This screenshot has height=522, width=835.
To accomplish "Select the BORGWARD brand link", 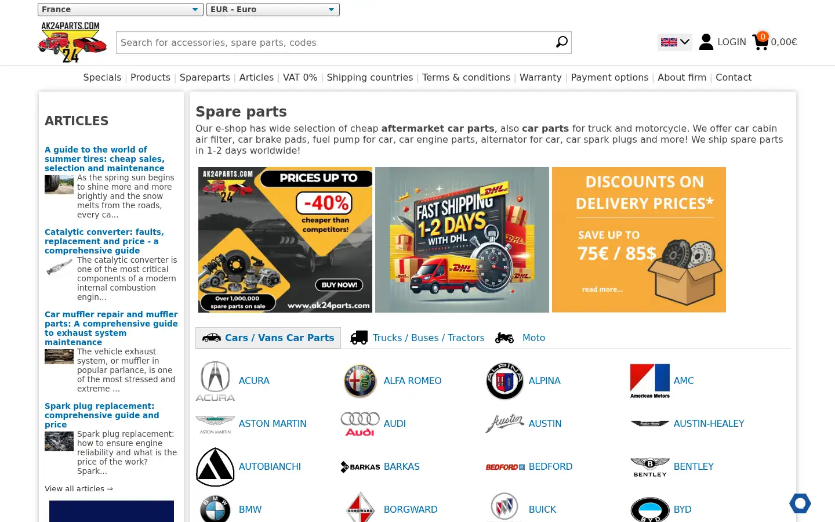I will (411, 510).
